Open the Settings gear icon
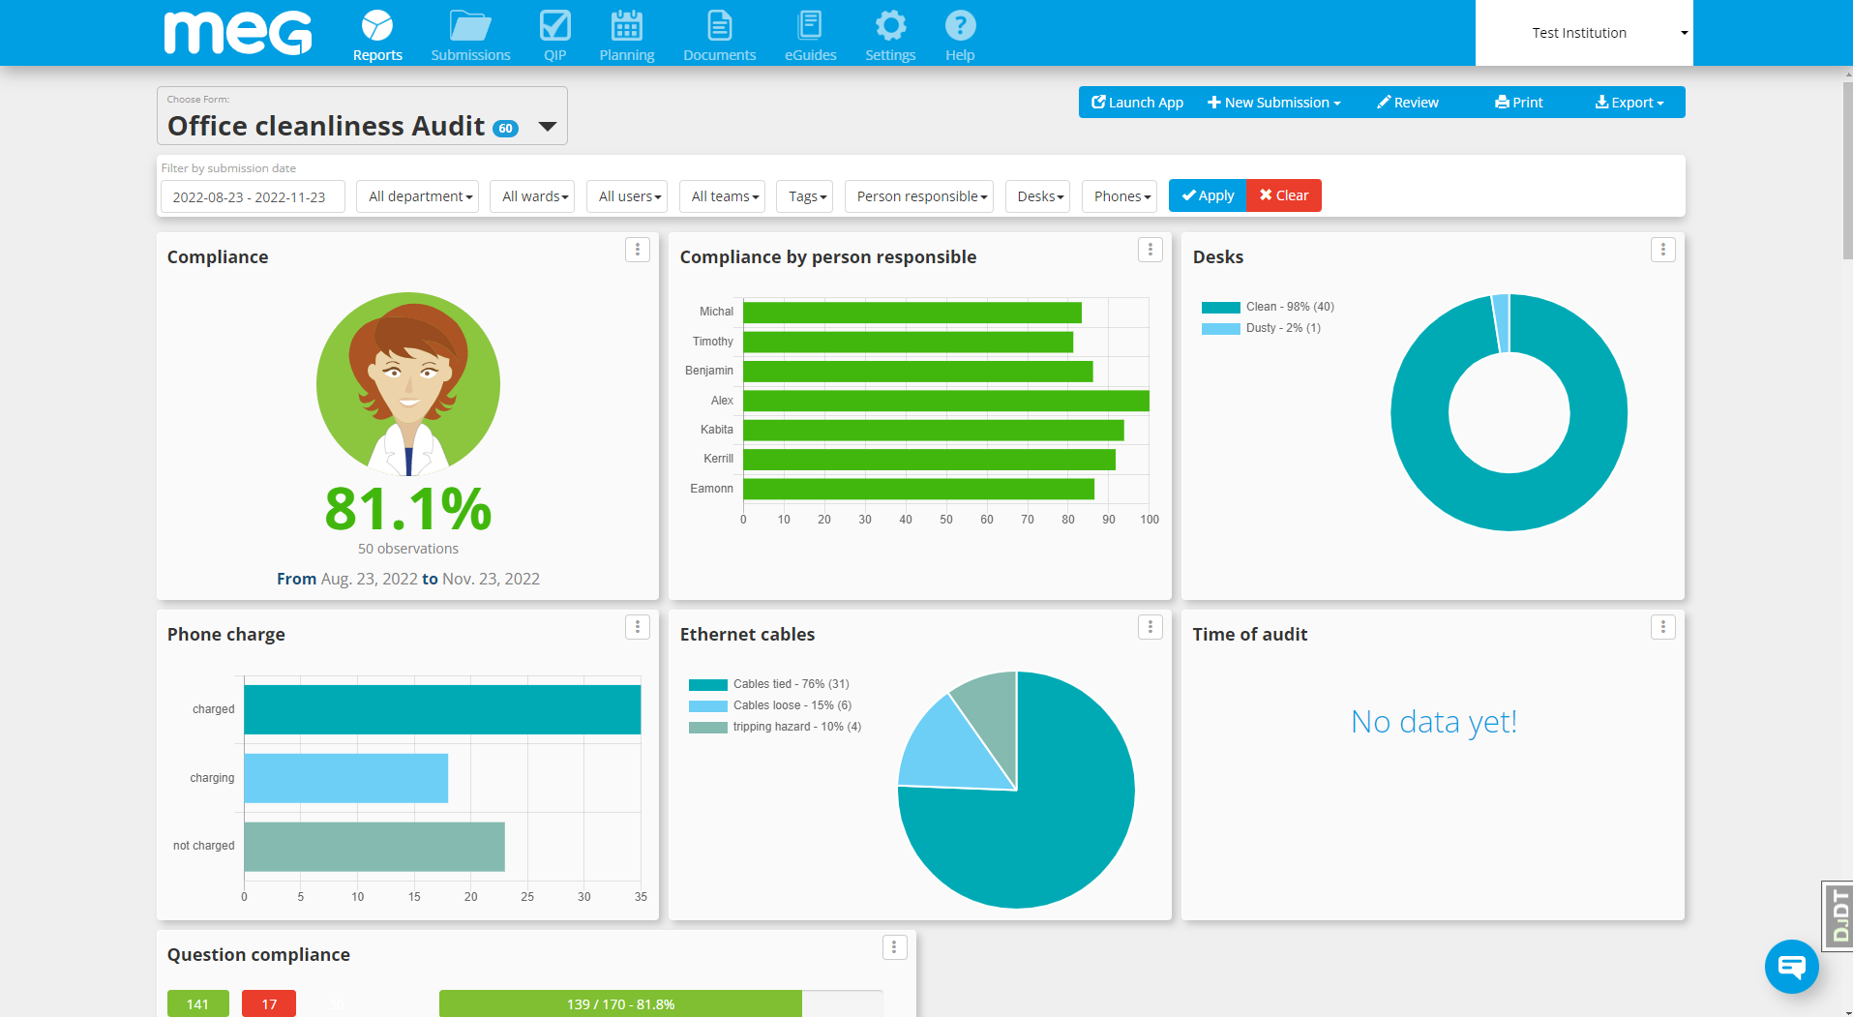The width and height of the screenshot is (1853, 1017). point(890,26)
